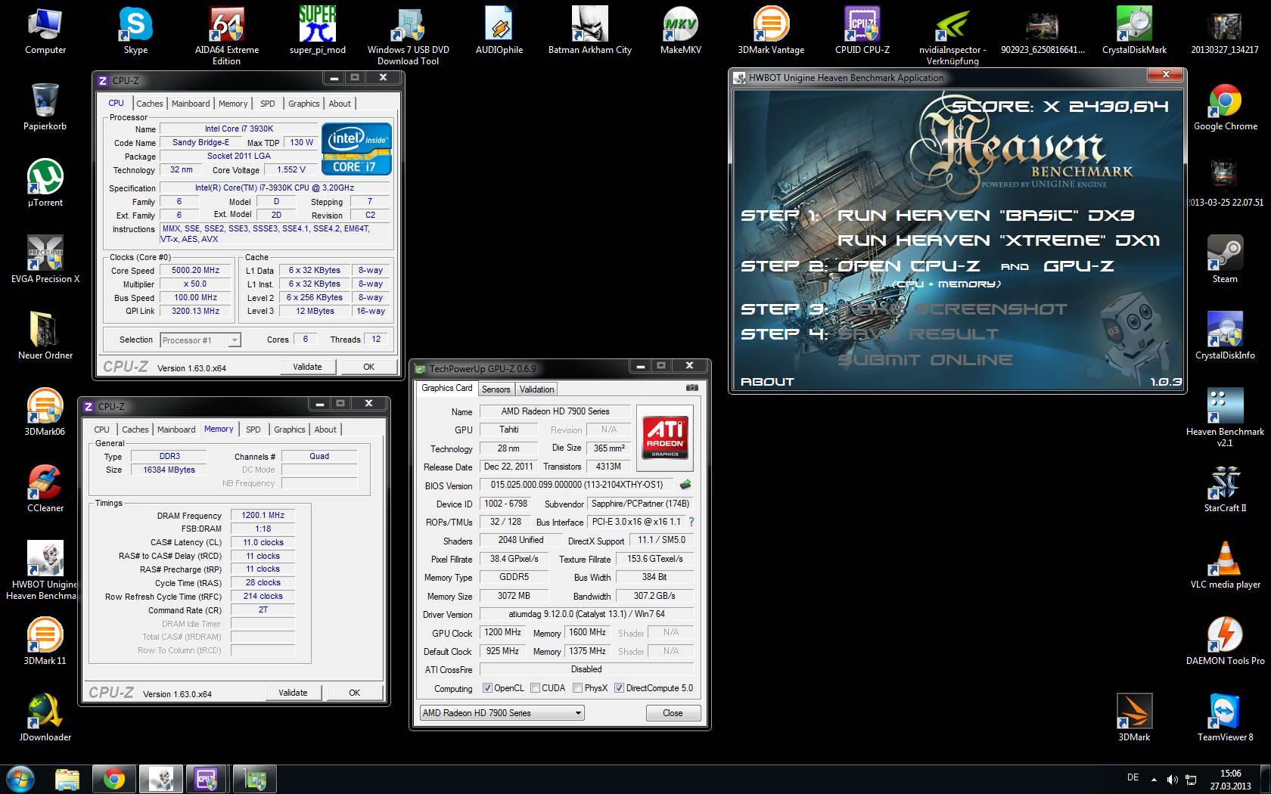This screenshot has width=1271, height=794.
Task: Click the taskbar clock showing 15:06
Action: (x=1230, y=780)
